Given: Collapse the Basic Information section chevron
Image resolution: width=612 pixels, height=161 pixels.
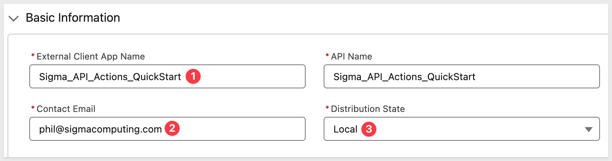Looking at the screenshot, I should pos(14,18).
